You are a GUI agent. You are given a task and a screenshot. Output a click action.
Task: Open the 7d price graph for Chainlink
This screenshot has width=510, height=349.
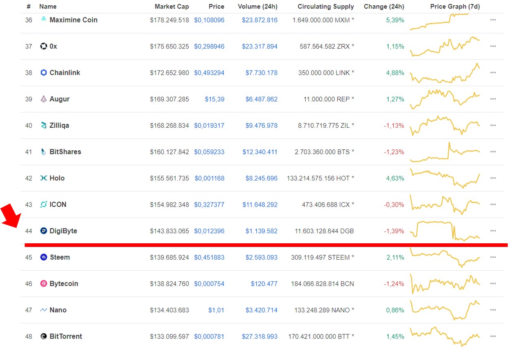tap(445, 73)
